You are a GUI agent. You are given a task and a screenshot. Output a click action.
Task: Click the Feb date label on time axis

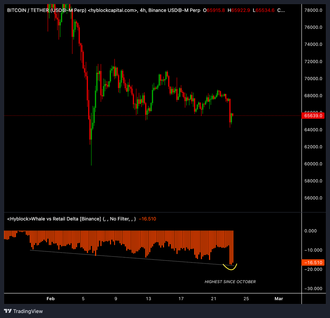(51, 299)
